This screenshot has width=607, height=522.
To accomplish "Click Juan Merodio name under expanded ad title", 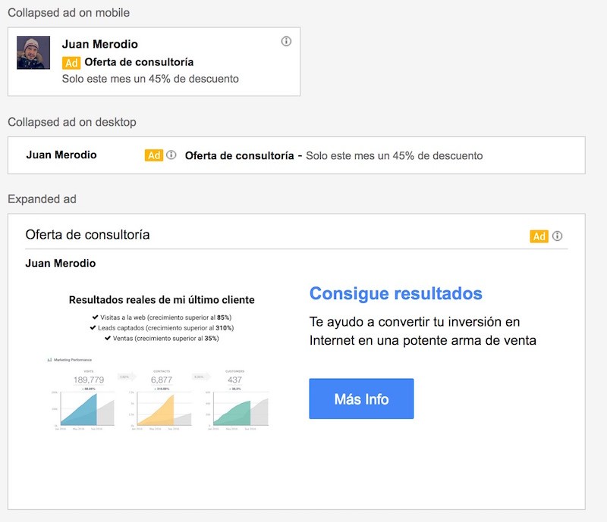I will point(61,263).
